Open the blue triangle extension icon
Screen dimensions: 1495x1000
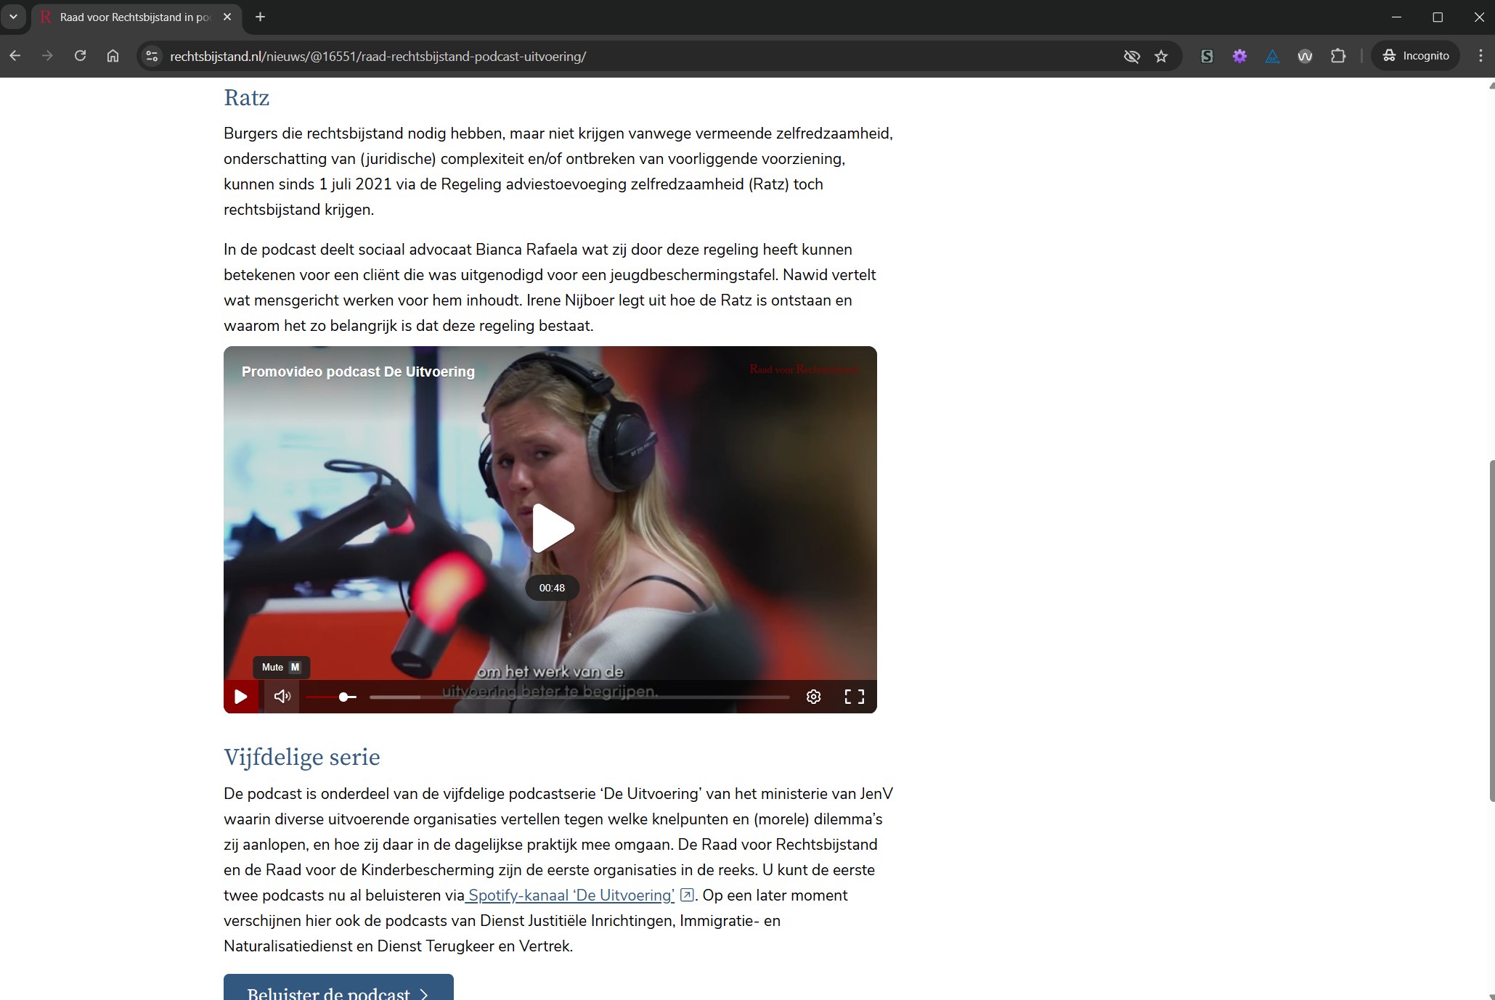[x=1272, y=56]
